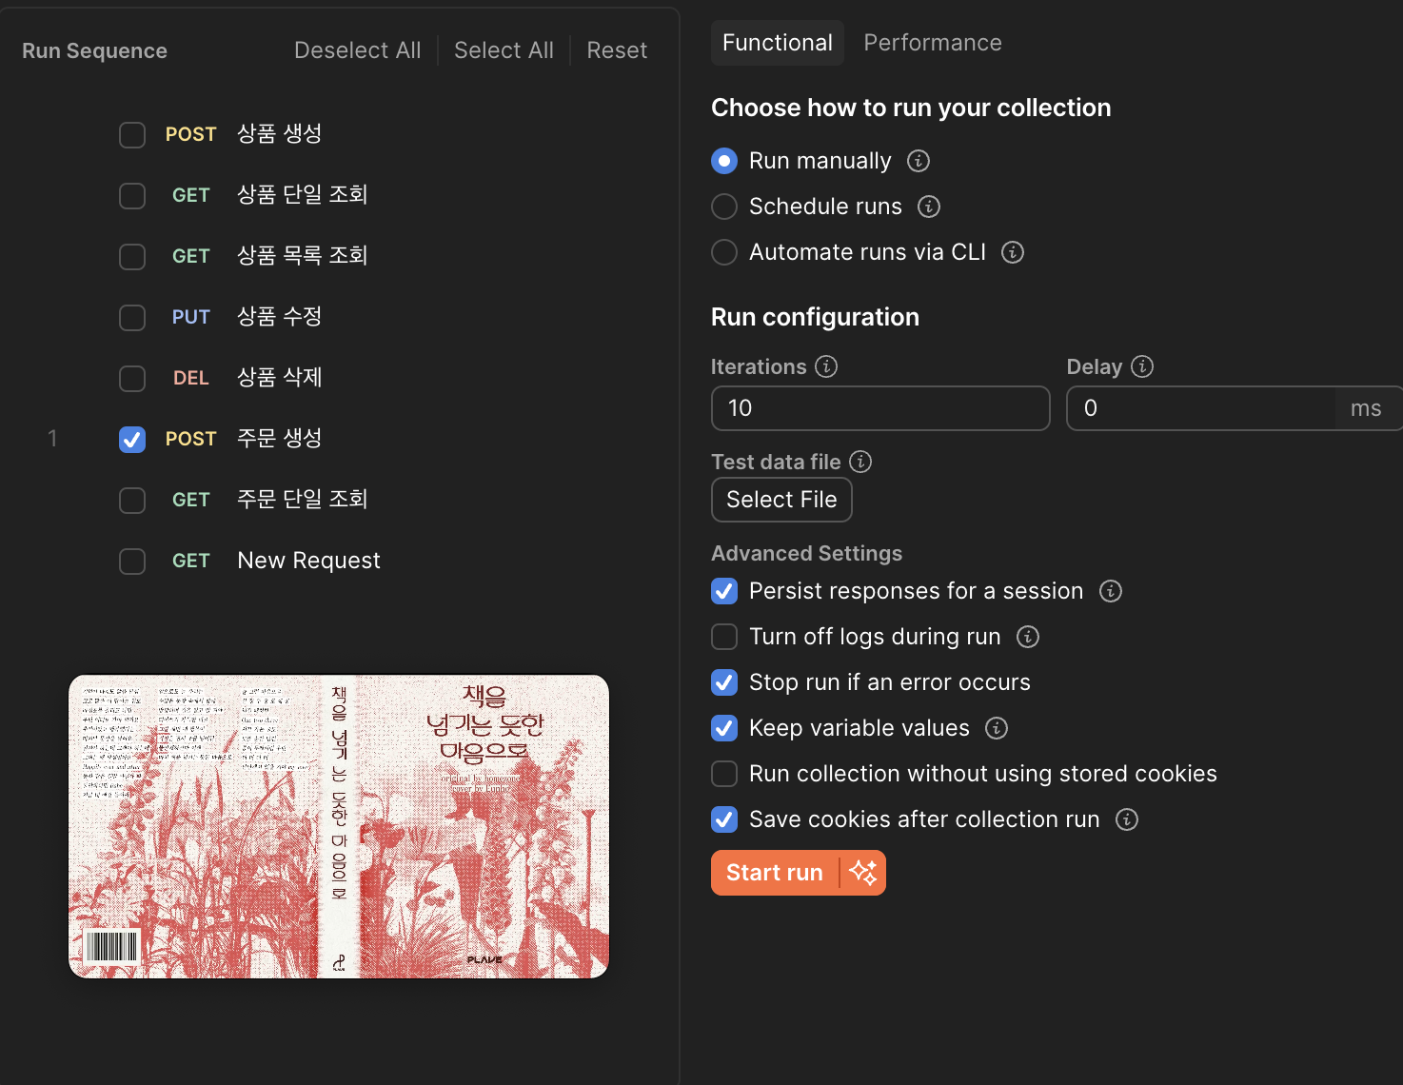Click the Iterations info icon
This screenshot has width=1403, height=1085.
pos(826,366)
